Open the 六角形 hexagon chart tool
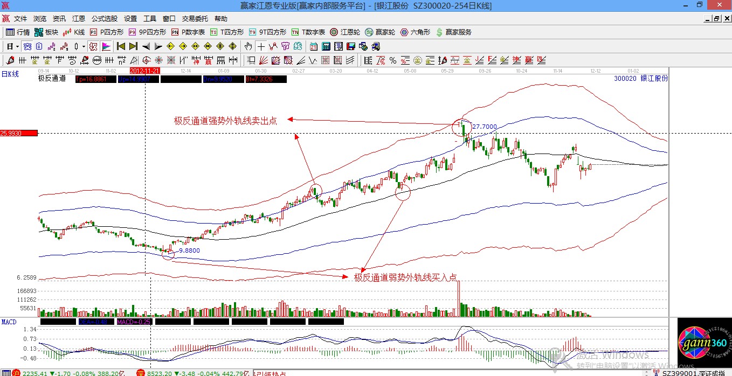The height and width of the screenshot is (376, 732). pos(415,32)
